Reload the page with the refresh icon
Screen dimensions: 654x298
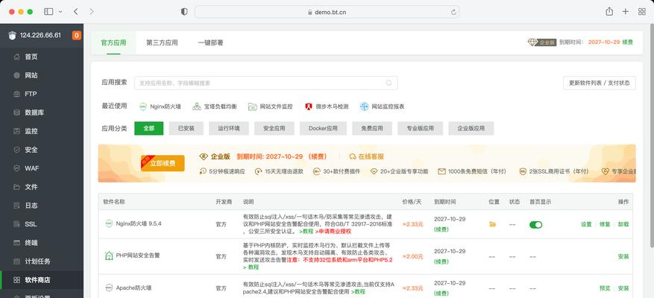(x=453, y=12)
